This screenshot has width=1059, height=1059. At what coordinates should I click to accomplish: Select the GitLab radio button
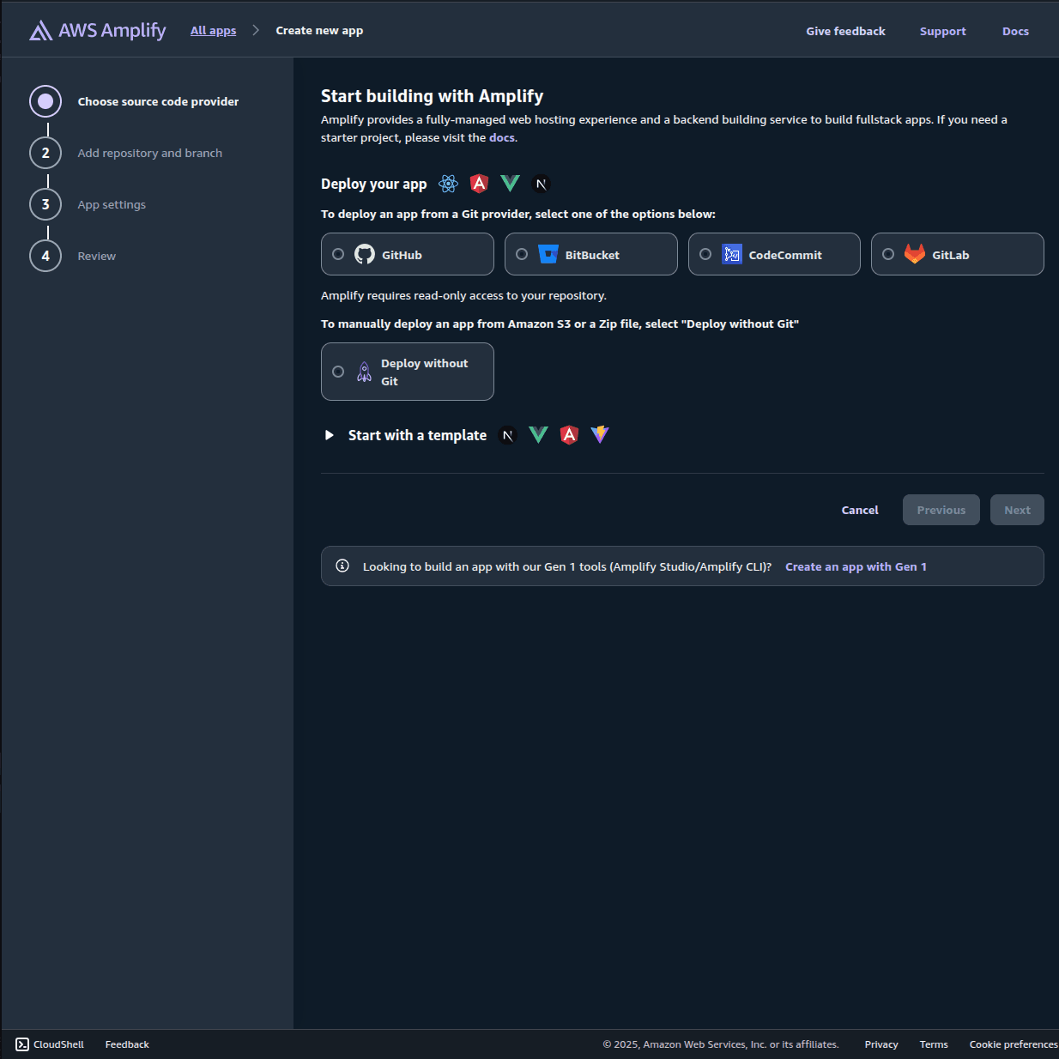(888, 254)
